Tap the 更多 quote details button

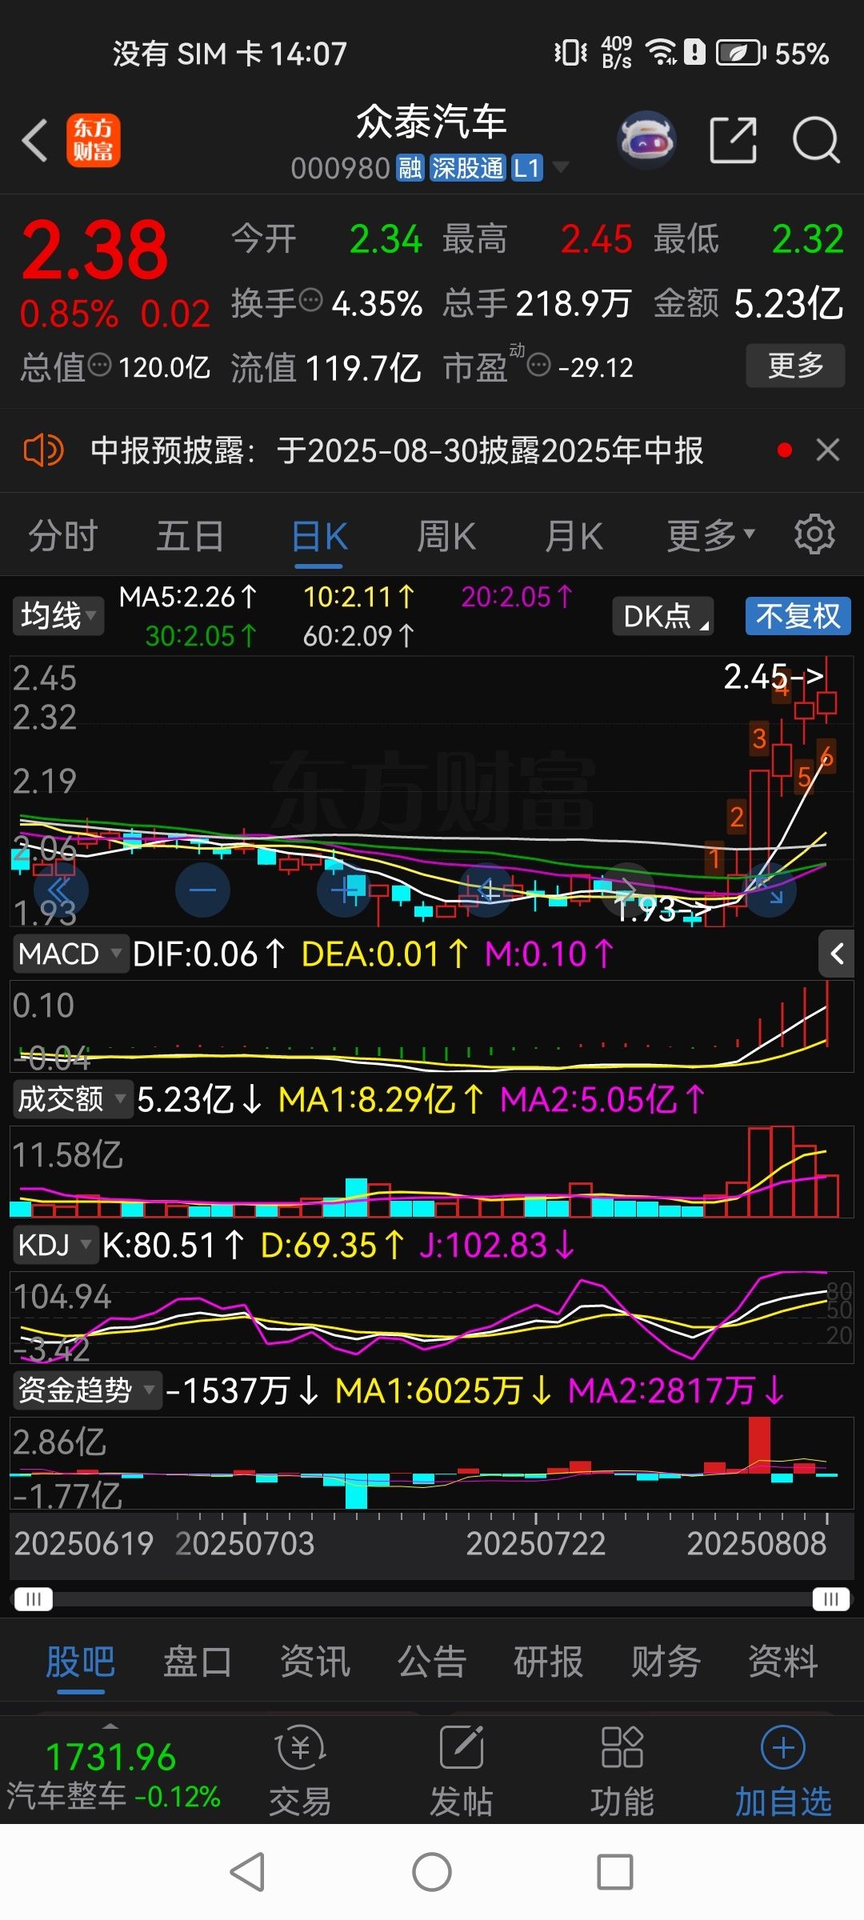795,366
